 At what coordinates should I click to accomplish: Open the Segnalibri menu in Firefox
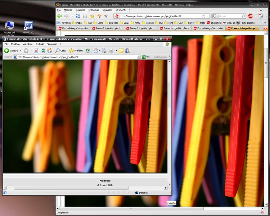[x=107, y=10]
